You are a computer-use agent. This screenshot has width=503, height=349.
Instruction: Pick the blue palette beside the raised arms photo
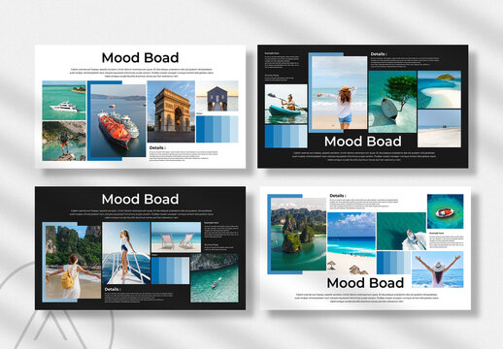tap(393, 263)
